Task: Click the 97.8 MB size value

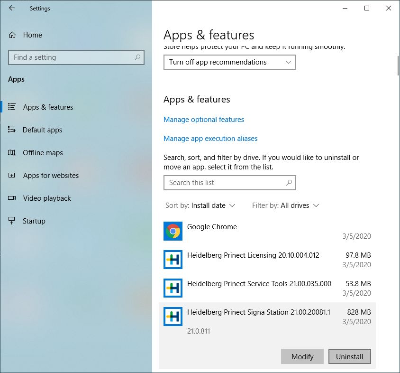Action: 358,255
